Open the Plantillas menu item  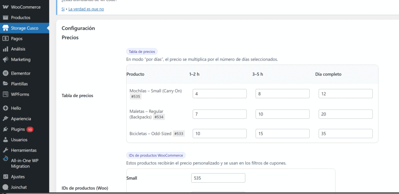19,84
